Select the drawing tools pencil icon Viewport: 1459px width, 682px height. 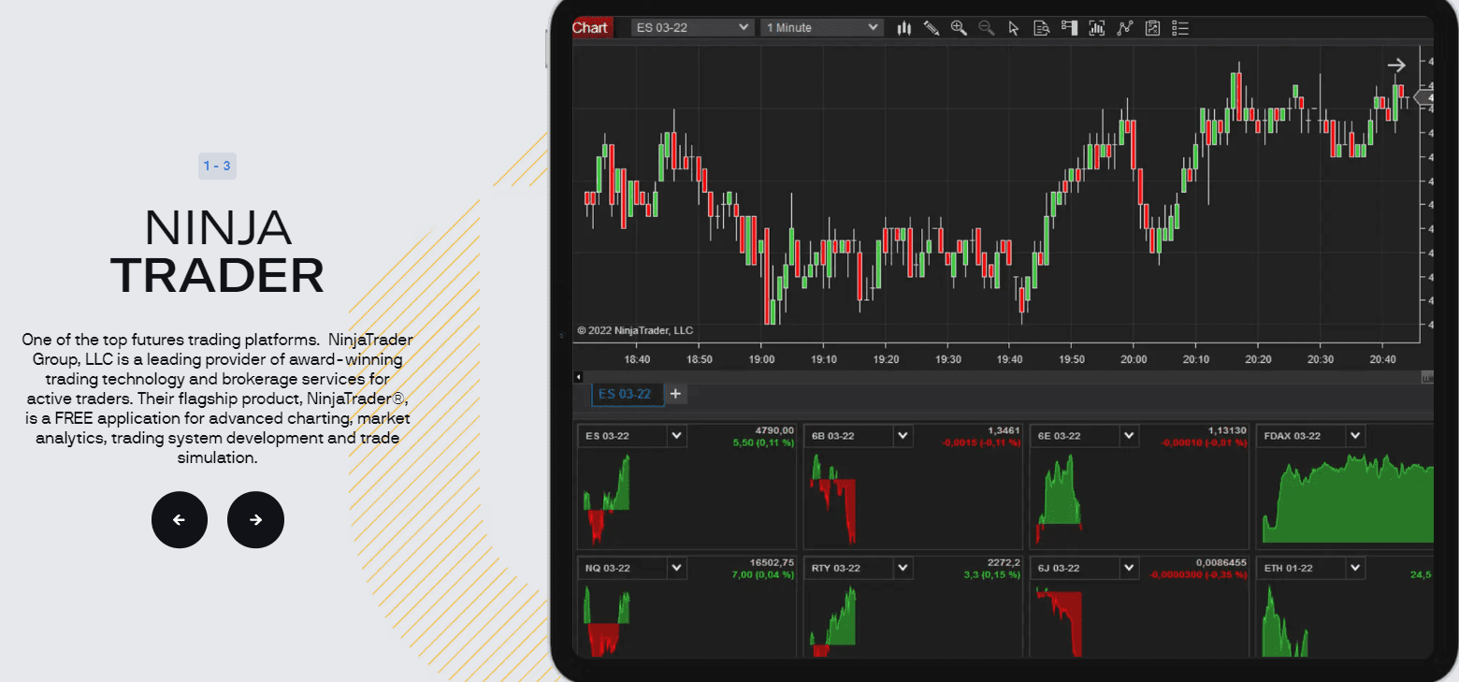point(931,28)
